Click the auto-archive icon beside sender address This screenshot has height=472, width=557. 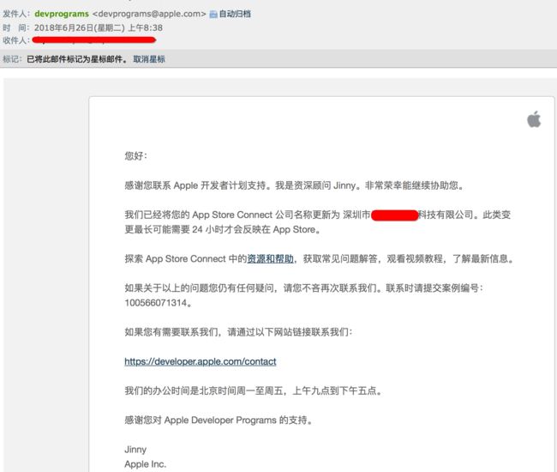click(213, 15)
